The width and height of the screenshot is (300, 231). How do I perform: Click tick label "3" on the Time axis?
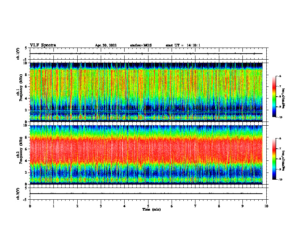click(x=101, y=206)
